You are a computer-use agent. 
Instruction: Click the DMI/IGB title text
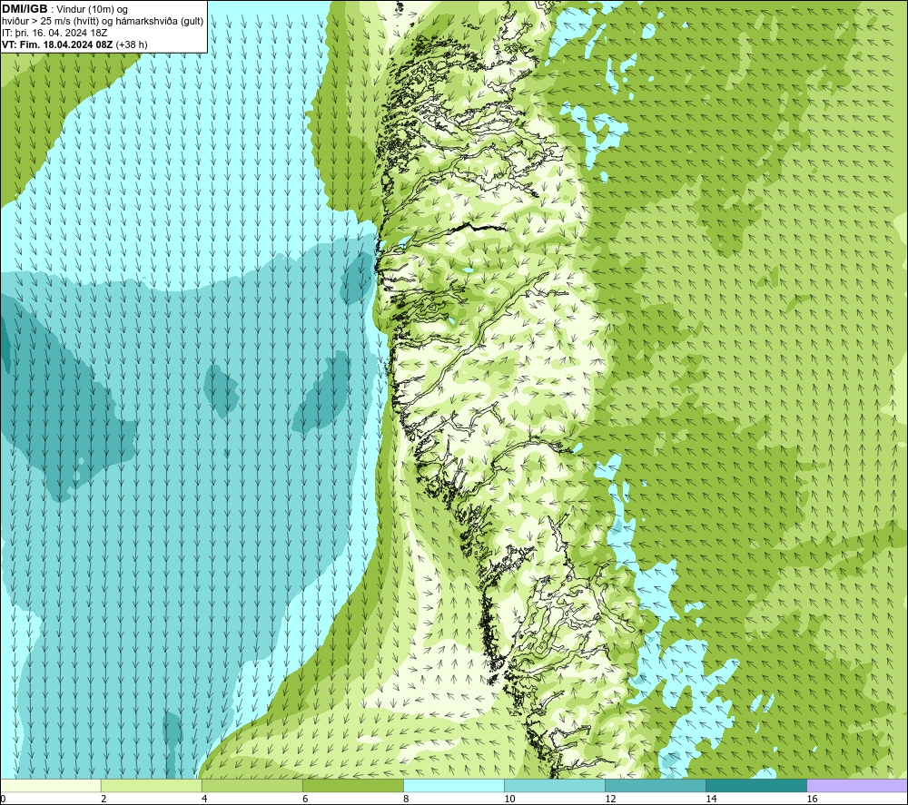[25, 9]
